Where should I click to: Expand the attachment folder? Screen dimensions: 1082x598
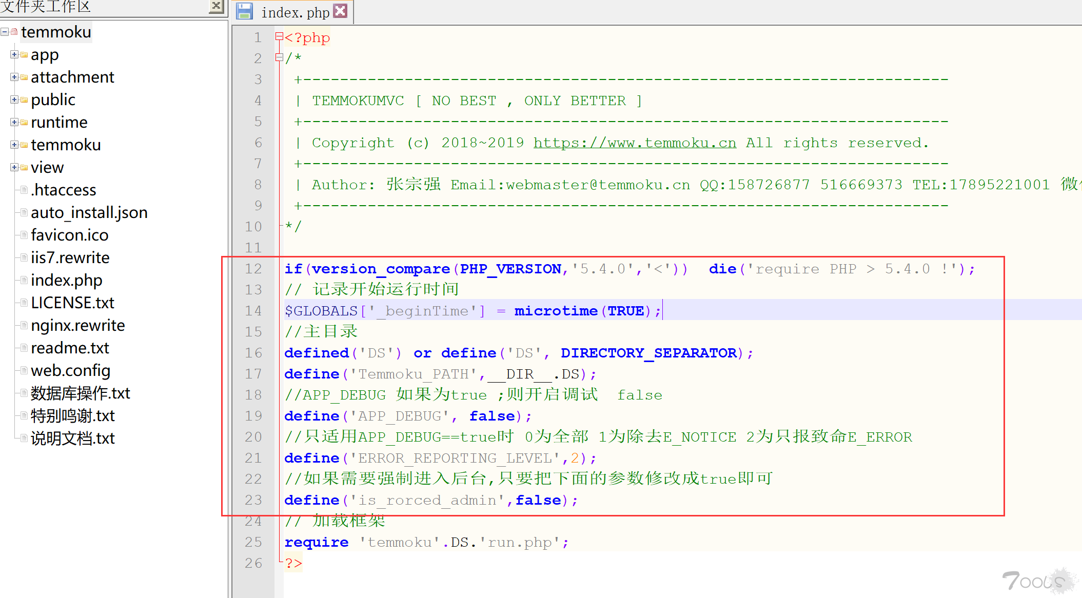(14, 77)
